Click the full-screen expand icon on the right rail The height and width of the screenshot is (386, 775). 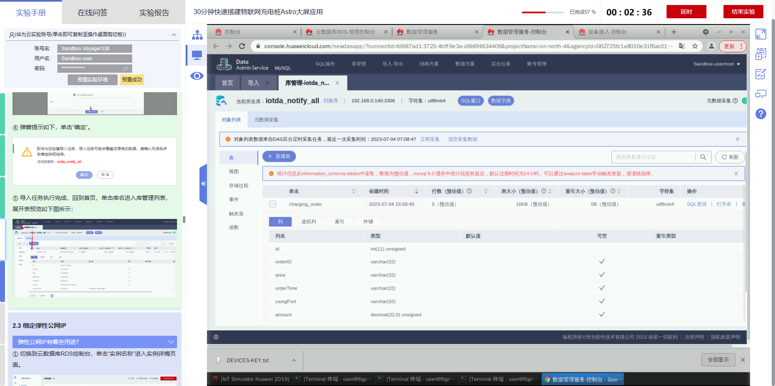[x=761, y=34]
